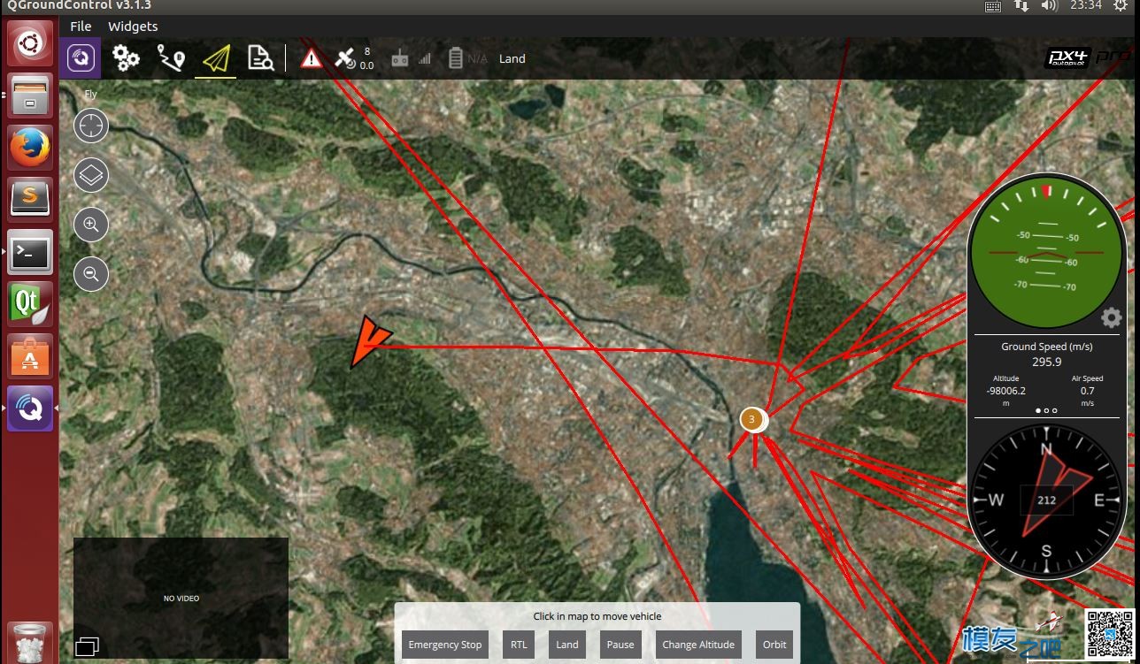Screen dimensions: 1140x664
Task: Click the compass heading instrument
Action: pyautogui.click(x=1046, y=500)
